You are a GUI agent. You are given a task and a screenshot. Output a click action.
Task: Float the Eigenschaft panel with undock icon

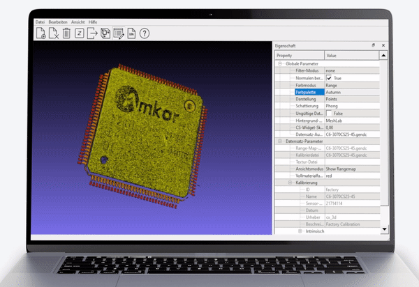[374, 45]
